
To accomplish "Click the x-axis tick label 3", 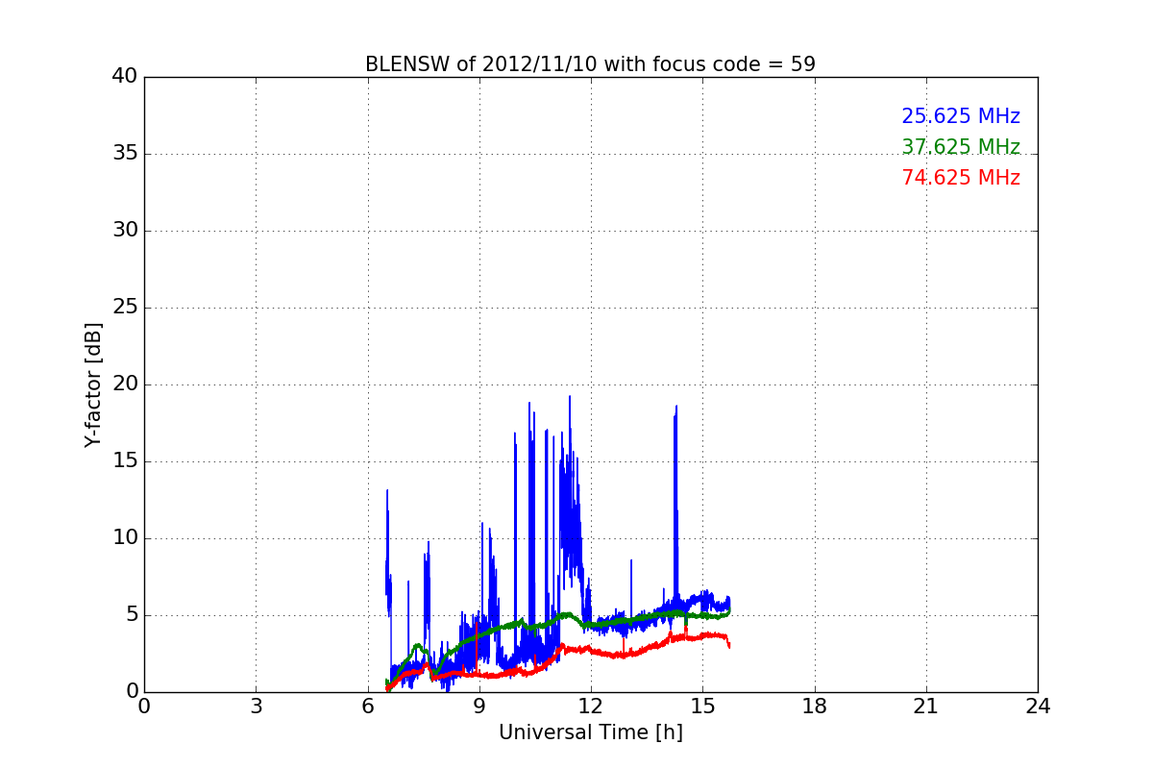I will click(256, 707).
